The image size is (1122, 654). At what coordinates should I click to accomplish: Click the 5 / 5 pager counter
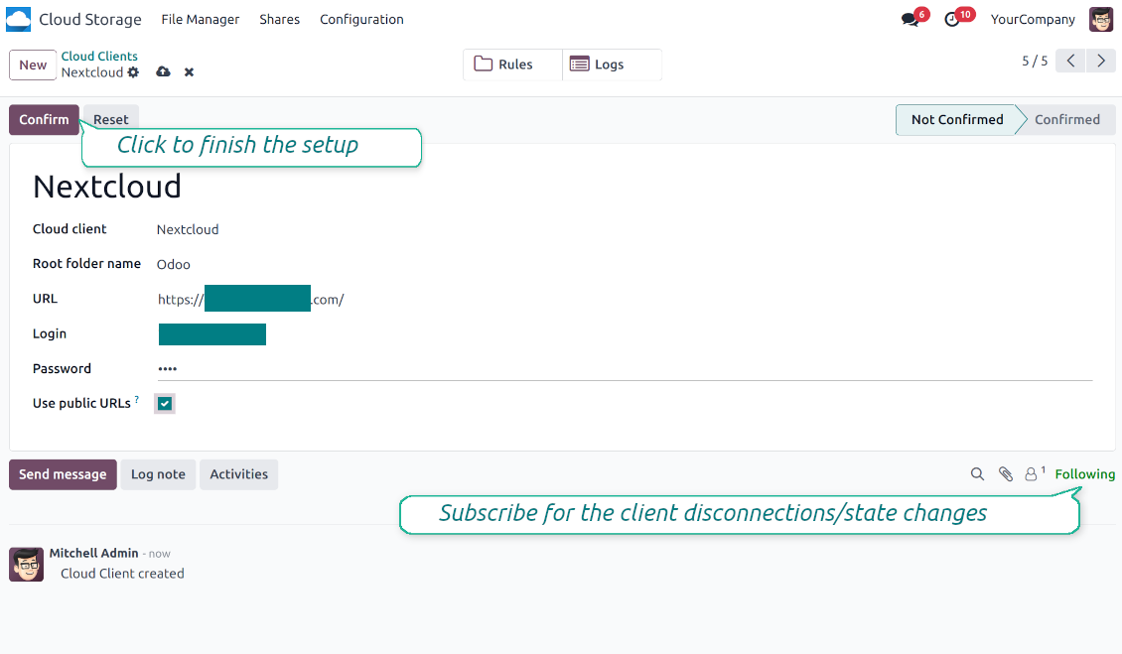(x=1035, y=61)
